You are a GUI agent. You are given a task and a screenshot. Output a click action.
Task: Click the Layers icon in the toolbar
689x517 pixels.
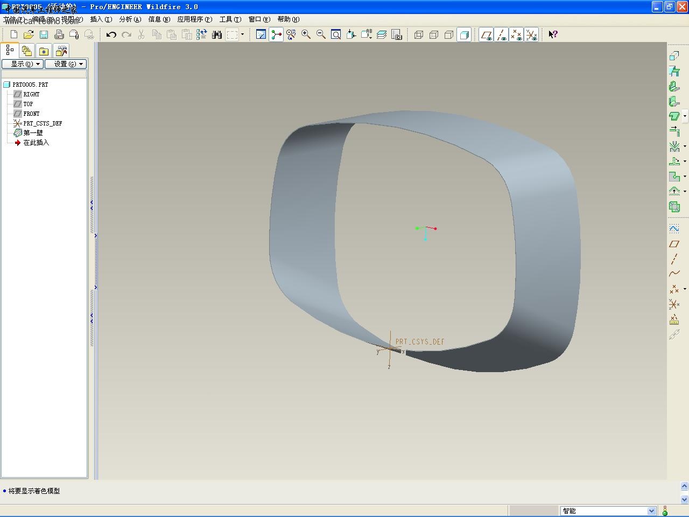pyautogui.click(x=382, y=34)
